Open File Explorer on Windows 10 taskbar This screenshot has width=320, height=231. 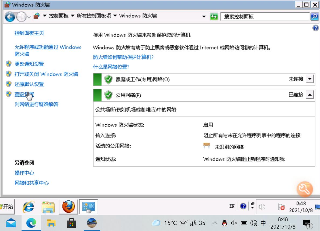[x=51, y=223]
